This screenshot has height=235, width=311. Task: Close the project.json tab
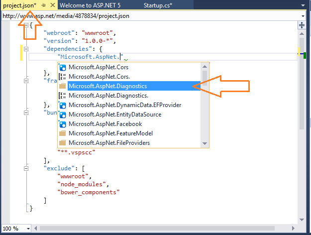tap(53, 5)
